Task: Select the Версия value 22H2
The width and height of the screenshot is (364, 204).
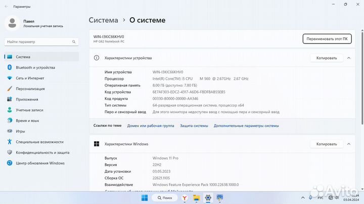Action: [x=157, y=165]
